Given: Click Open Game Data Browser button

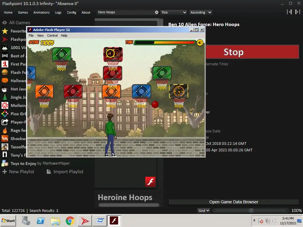Looking at the screenshot, I should [x=234, y=202].
